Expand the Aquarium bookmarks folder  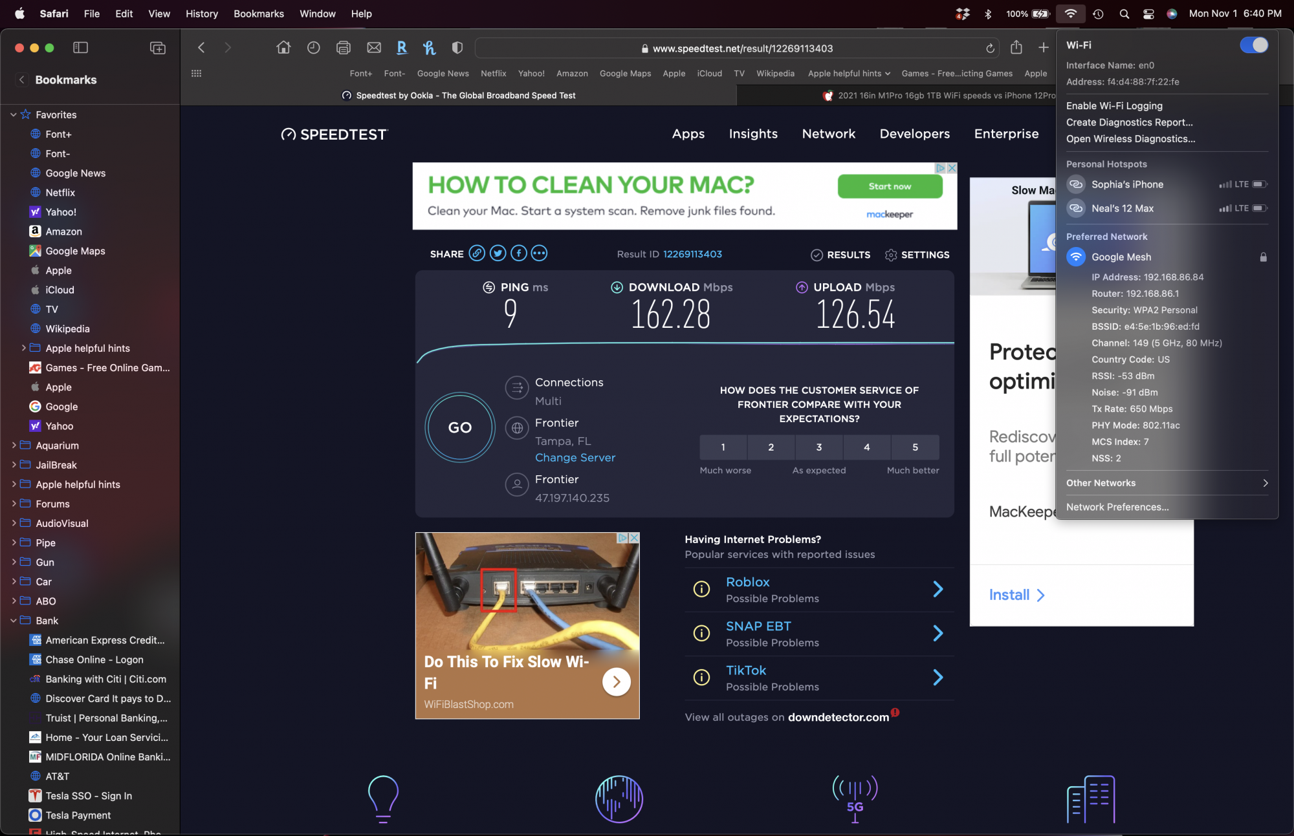click(14, 445)
